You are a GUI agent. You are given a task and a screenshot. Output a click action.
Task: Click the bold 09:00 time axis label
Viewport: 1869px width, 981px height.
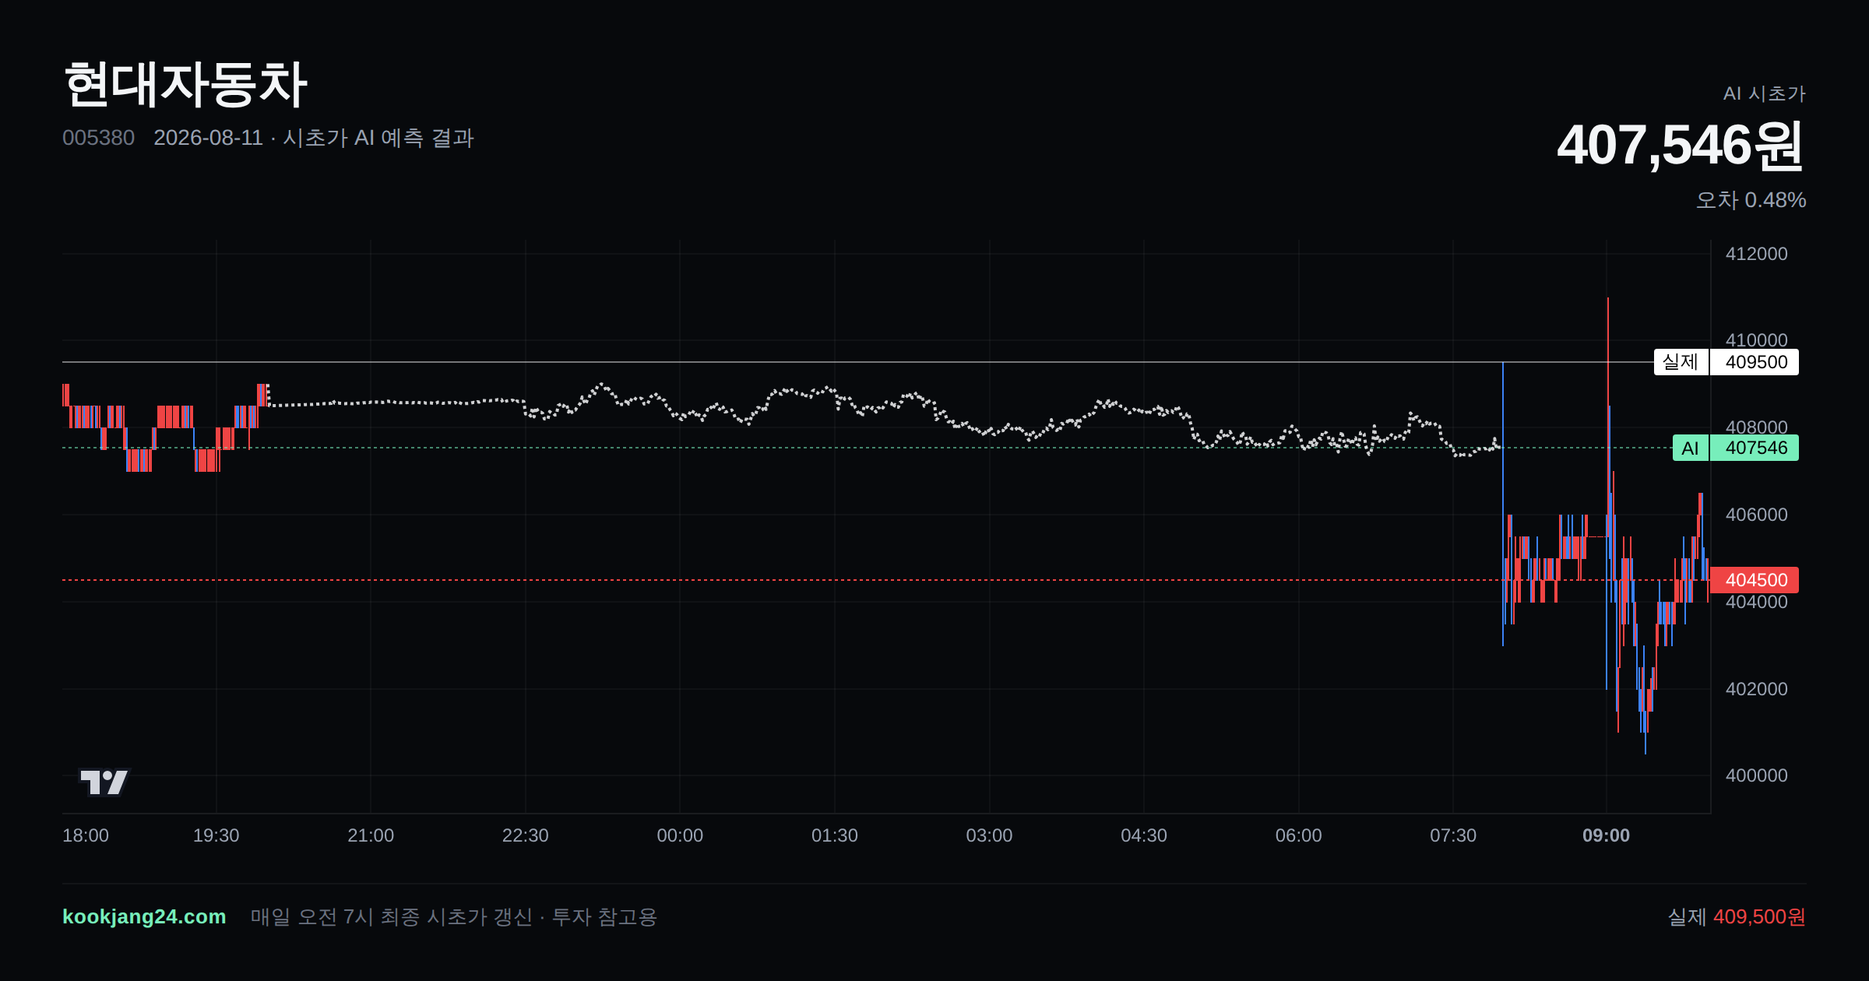pyautogui.click(x=1606, y=835)
